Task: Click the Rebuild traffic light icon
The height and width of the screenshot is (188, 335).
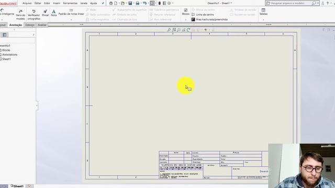Action: point(159,3)
